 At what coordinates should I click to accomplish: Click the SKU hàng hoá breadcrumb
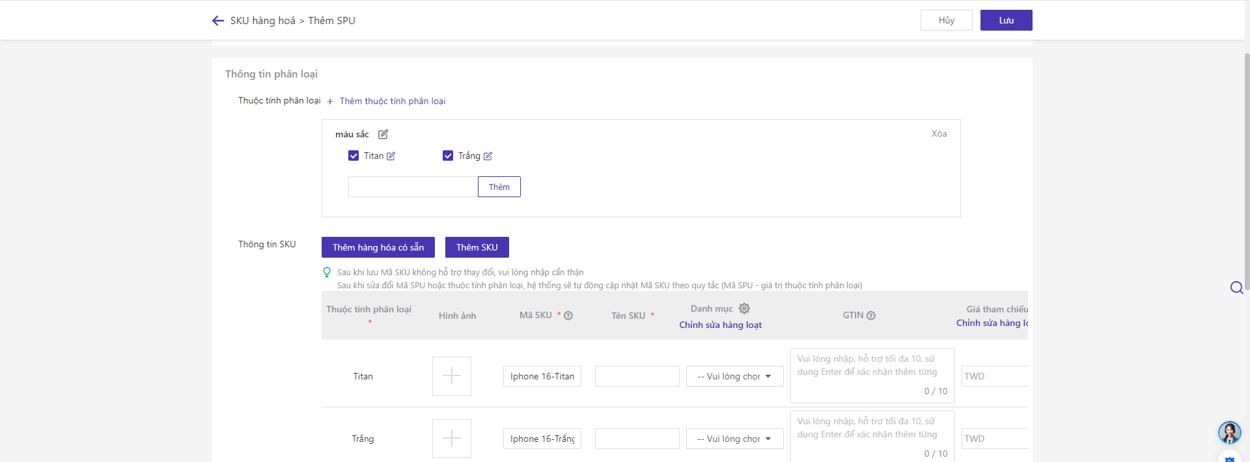(x=262, y=21)
